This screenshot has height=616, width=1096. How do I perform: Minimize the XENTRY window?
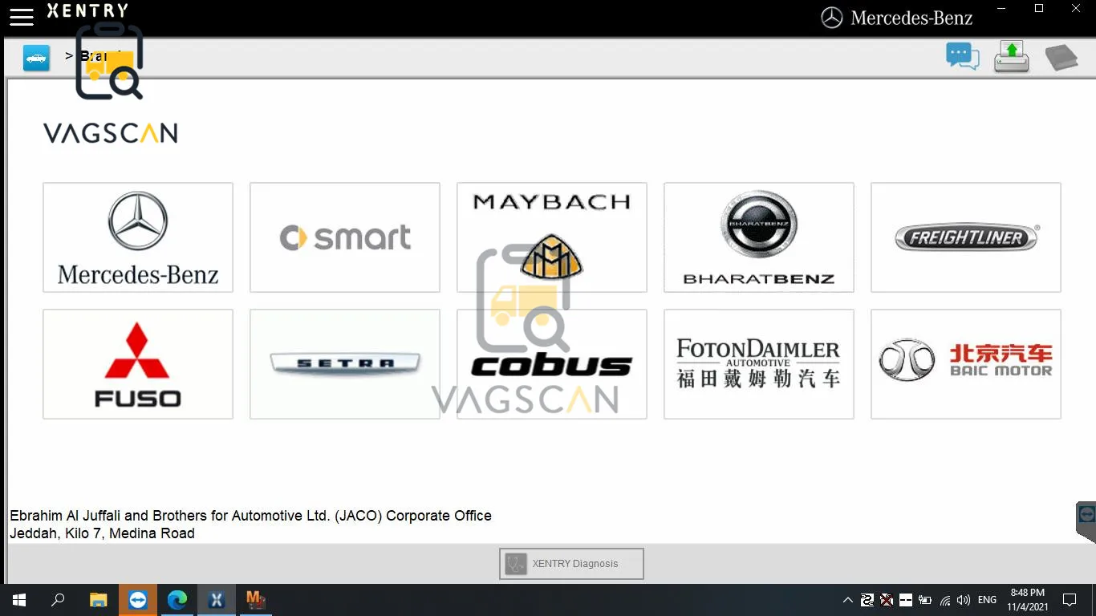(1002, 9)
